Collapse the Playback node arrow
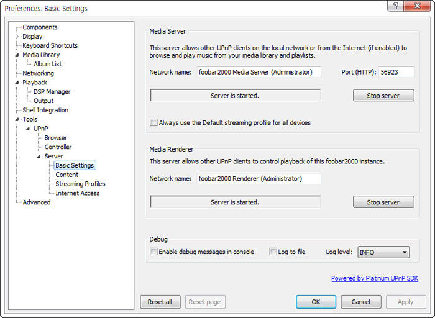This screenshot has width=435, height=318. (x=17, y=83)
